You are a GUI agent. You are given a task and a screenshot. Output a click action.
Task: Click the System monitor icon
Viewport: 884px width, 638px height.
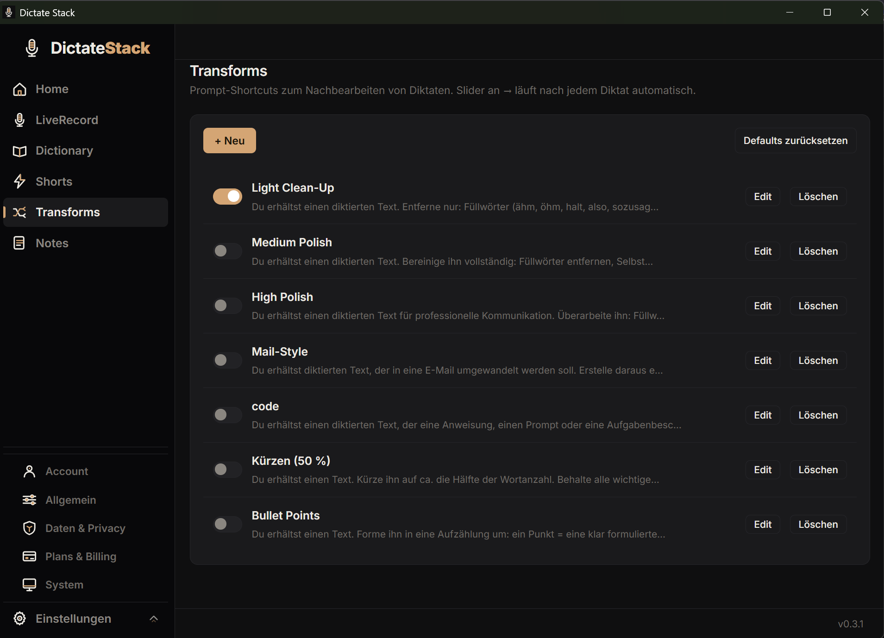tap(29, 585)
